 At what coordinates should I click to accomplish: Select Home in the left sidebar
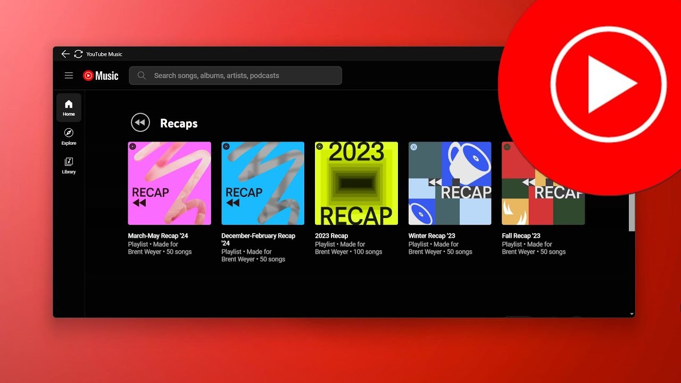(69, 107)
